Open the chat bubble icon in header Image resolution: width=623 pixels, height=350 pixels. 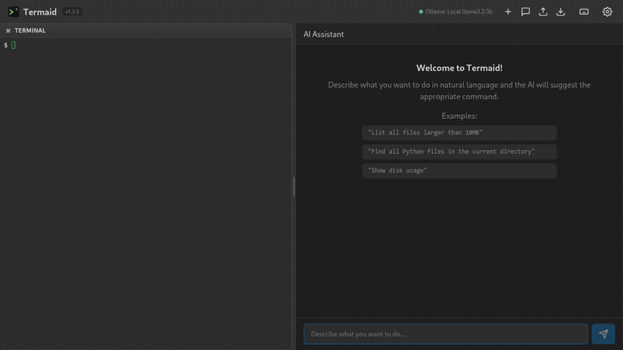pos(526,12)
